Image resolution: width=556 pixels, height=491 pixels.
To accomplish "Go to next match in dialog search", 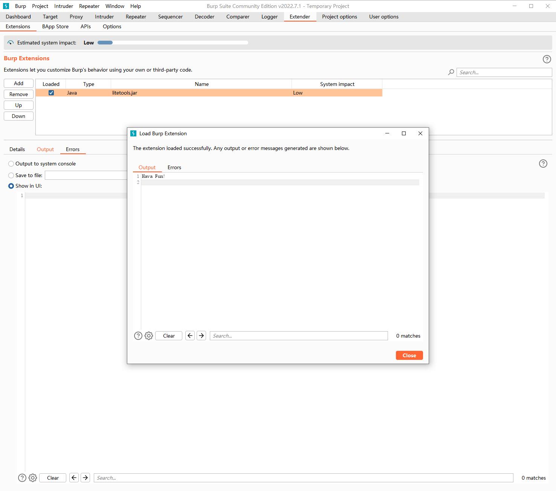I will (202, 336).
